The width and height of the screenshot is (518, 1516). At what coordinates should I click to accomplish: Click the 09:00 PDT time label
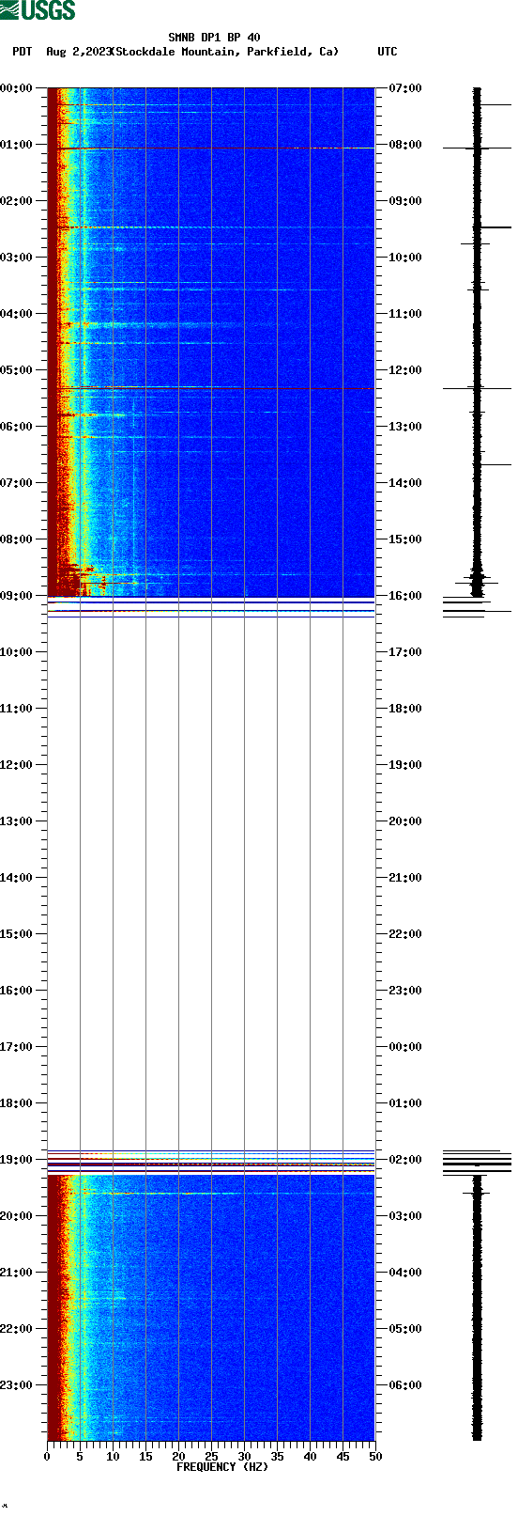(x=17, y=596)
